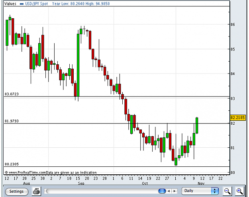Select the 81.9793 horizontal line label
Viewport: 249px width, 197px height.
(x=12, y=121)
